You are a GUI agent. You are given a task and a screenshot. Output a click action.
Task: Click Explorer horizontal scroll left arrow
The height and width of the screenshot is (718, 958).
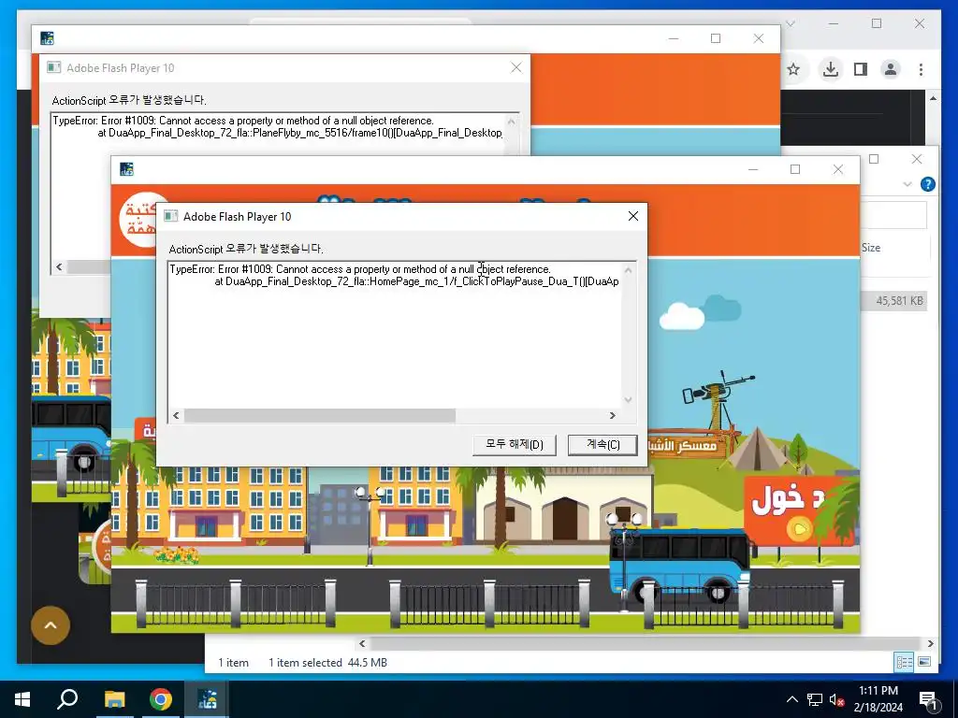click(362, 643)
